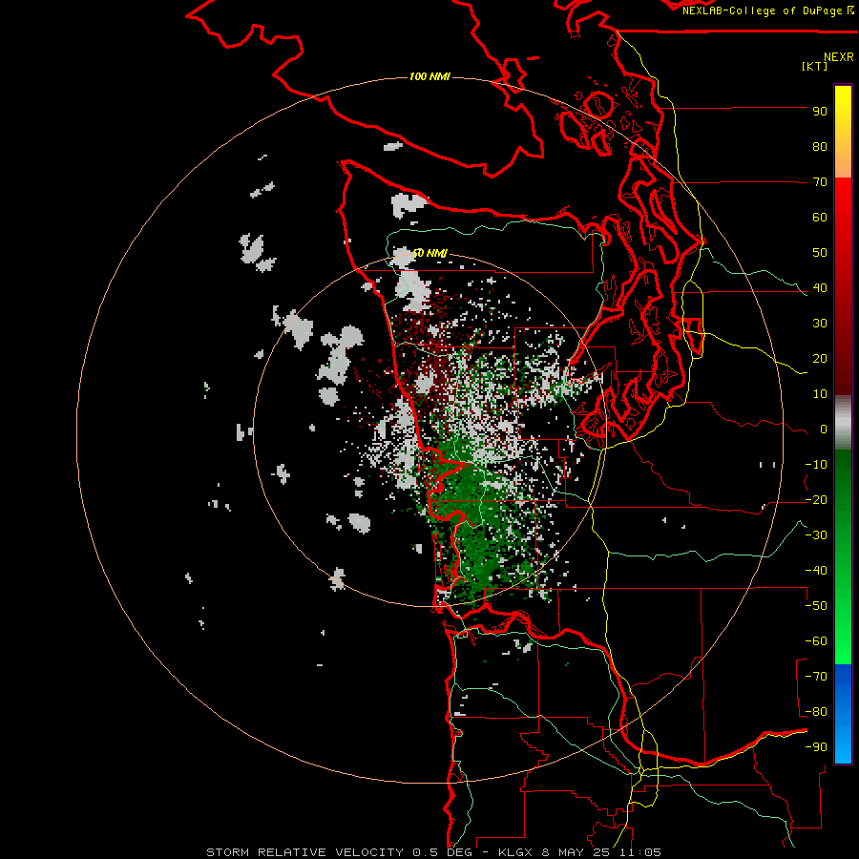This screenshot has height=859, width=859.
Task: Click the -20 value on the velocity scale
Action: click(816, 499)
